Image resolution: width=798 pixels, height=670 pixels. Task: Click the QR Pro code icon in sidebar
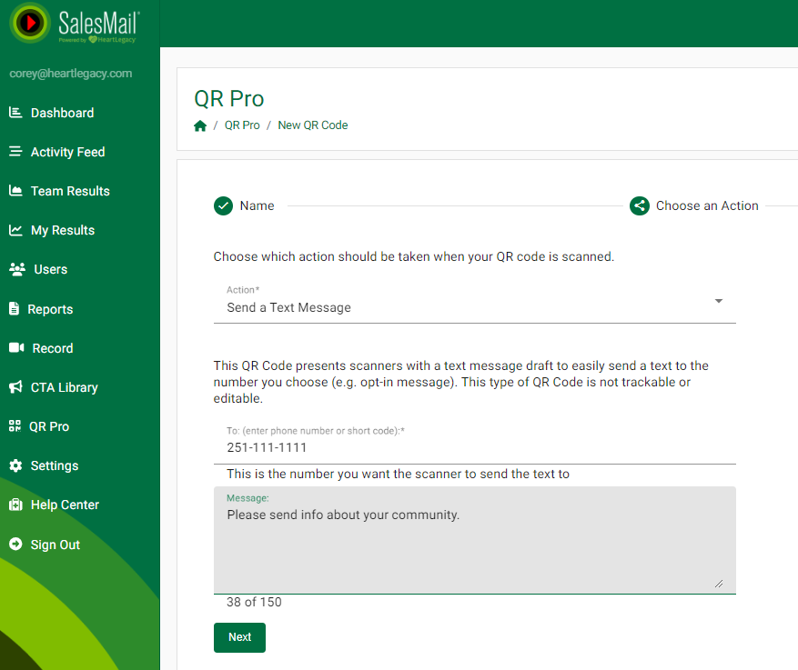point(14,426)
